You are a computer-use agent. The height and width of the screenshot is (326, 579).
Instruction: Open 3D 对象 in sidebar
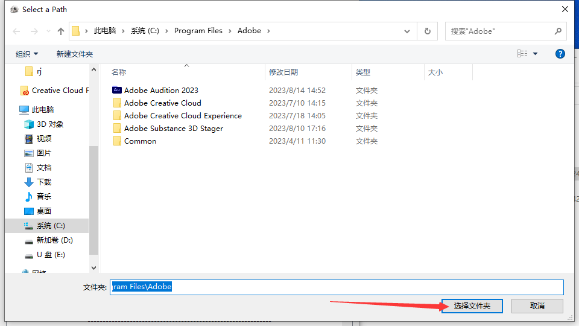pos(43,124)
